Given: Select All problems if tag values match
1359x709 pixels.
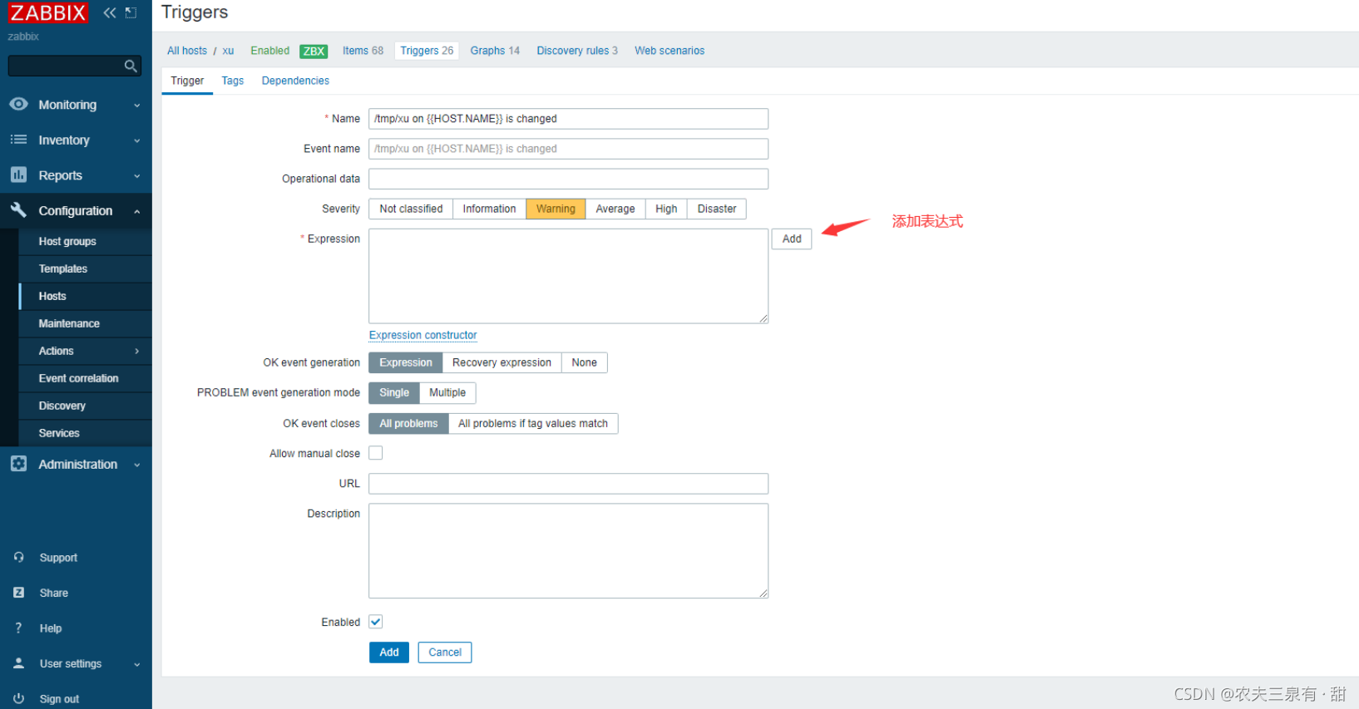Looking at the screenshot, I should pyautogui.click(x=532, y=423).
